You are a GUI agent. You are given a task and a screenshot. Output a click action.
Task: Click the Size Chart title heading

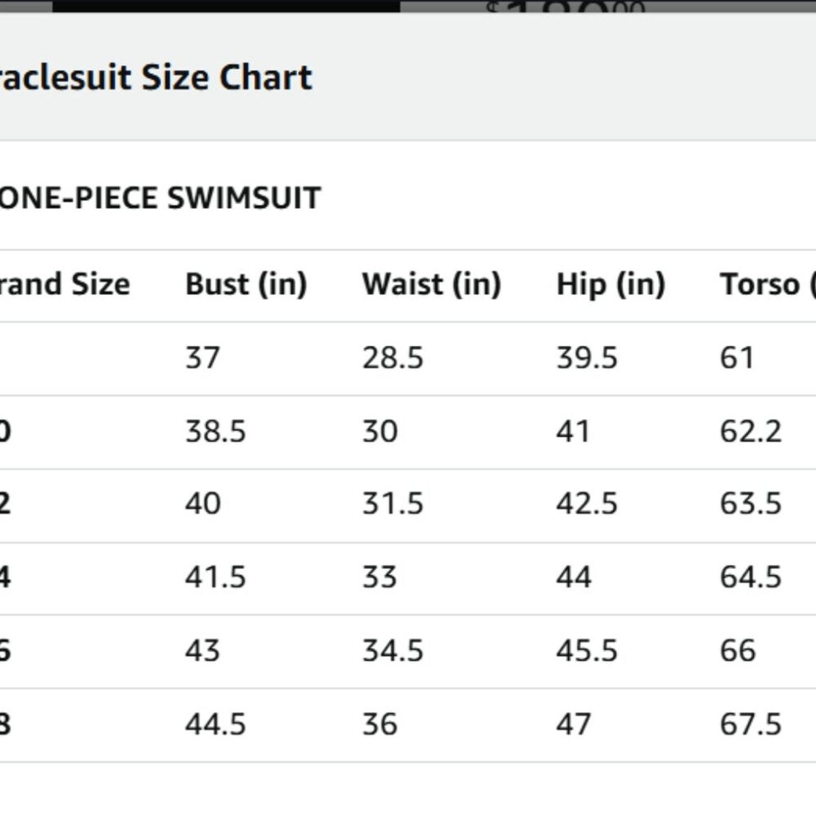[156, 78]
